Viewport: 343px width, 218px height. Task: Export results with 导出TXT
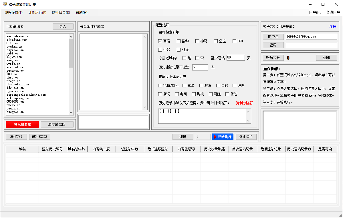[x=16, y=137]
